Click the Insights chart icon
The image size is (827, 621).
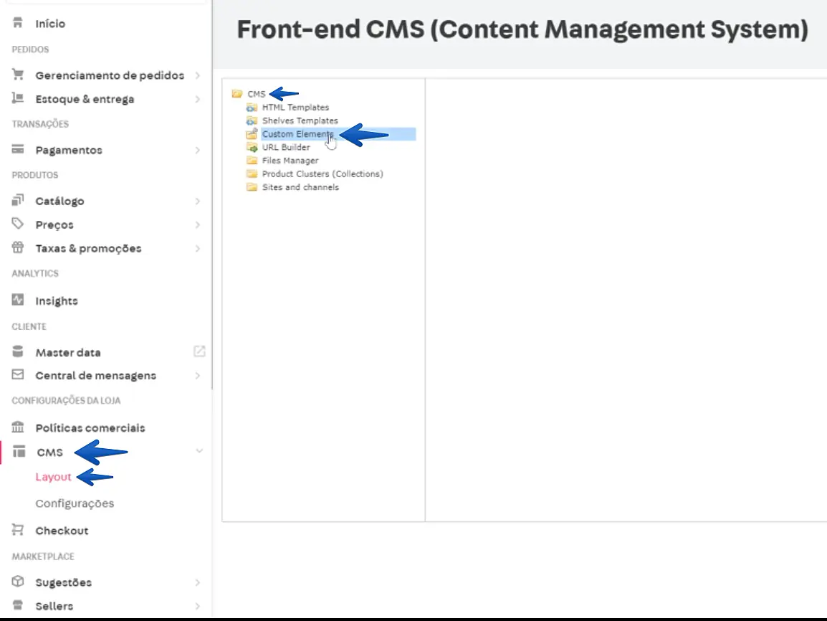tap(19, 300)
